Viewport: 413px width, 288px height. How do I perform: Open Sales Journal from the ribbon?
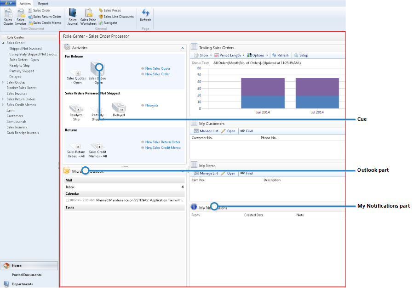[x=72, y=16]
